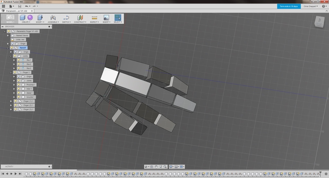This screenshot has width=329, height=178.
Task: Click the Look At tool
Action: (152, 167)
